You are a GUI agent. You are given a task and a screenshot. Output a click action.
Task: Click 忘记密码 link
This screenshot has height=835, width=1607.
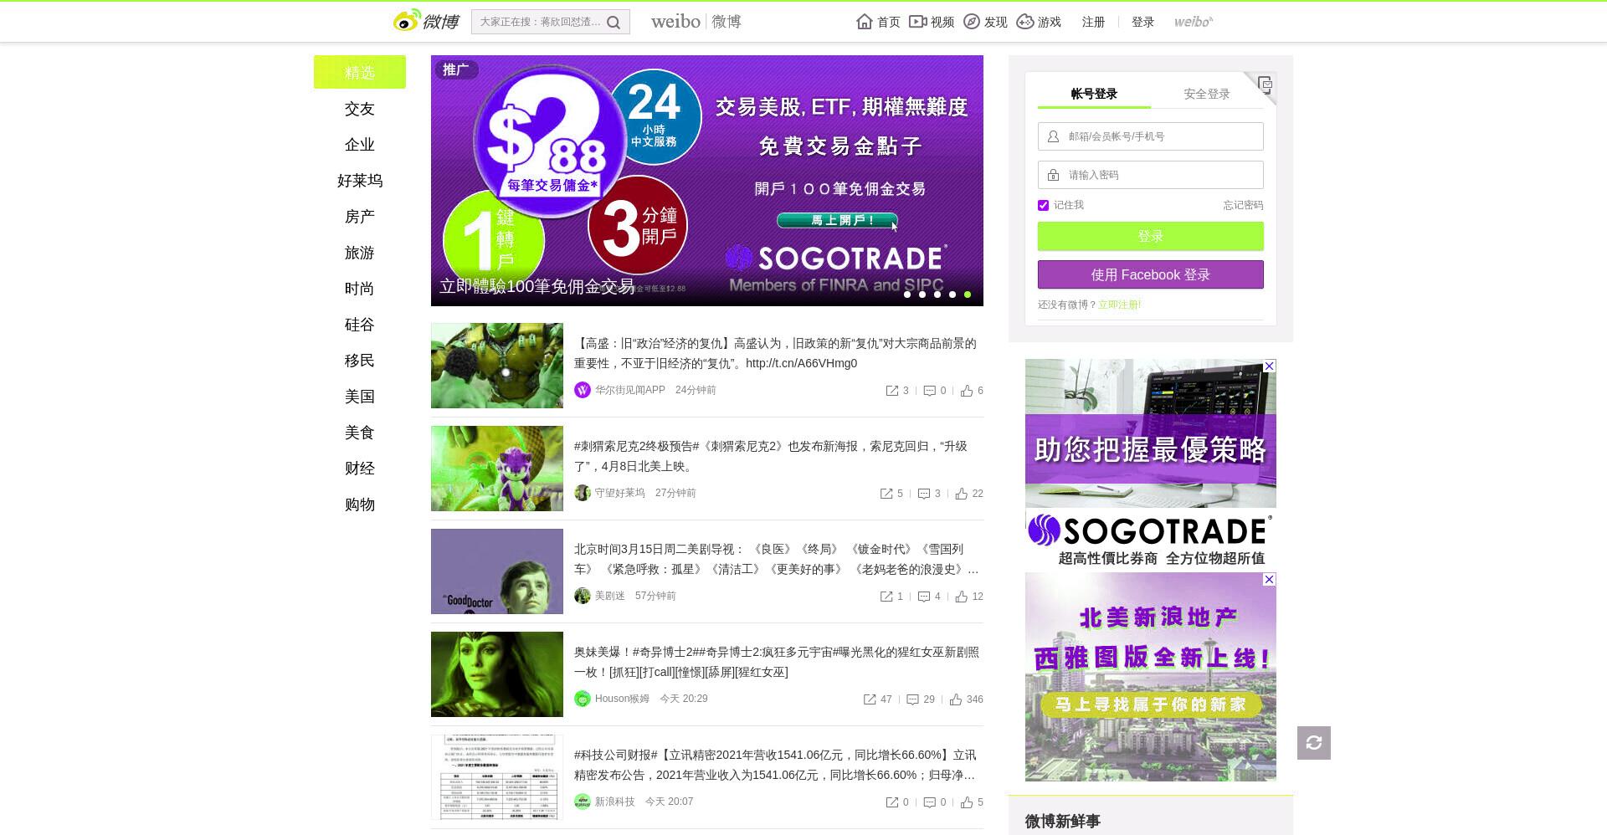click(x=1243, y=205)
